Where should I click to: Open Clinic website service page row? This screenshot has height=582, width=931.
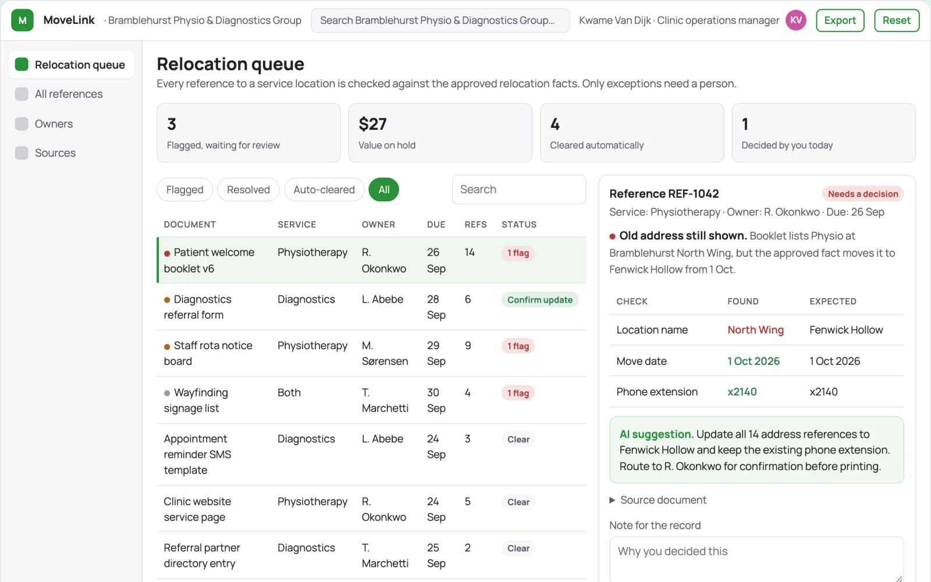tap(372, 509)
